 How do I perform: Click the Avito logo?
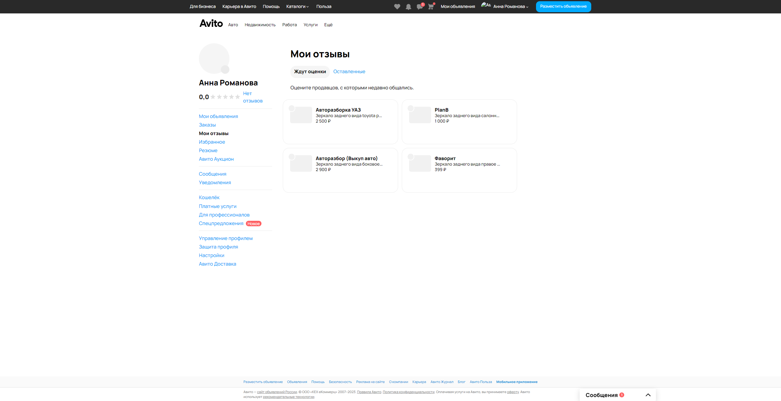[211, 23]
